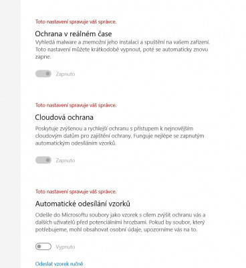Click the Zapnuto label under Ochrana v reálném čase
Image resolution: width=246 pixels, height=268 pixels.
pyautogui.click(x=66, y=74)
